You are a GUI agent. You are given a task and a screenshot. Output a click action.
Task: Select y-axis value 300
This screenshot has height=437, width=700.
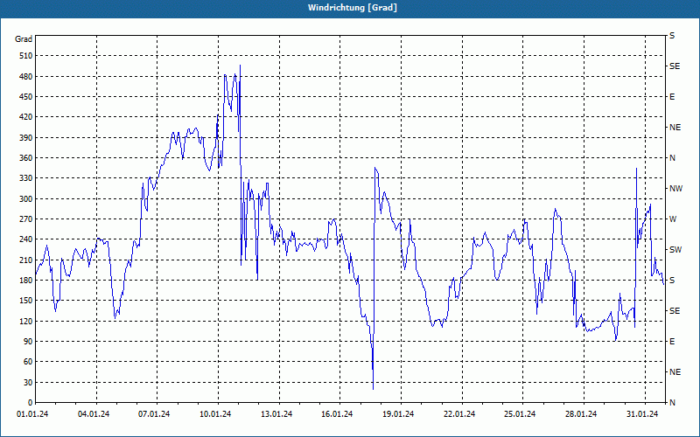pos(26,199)
